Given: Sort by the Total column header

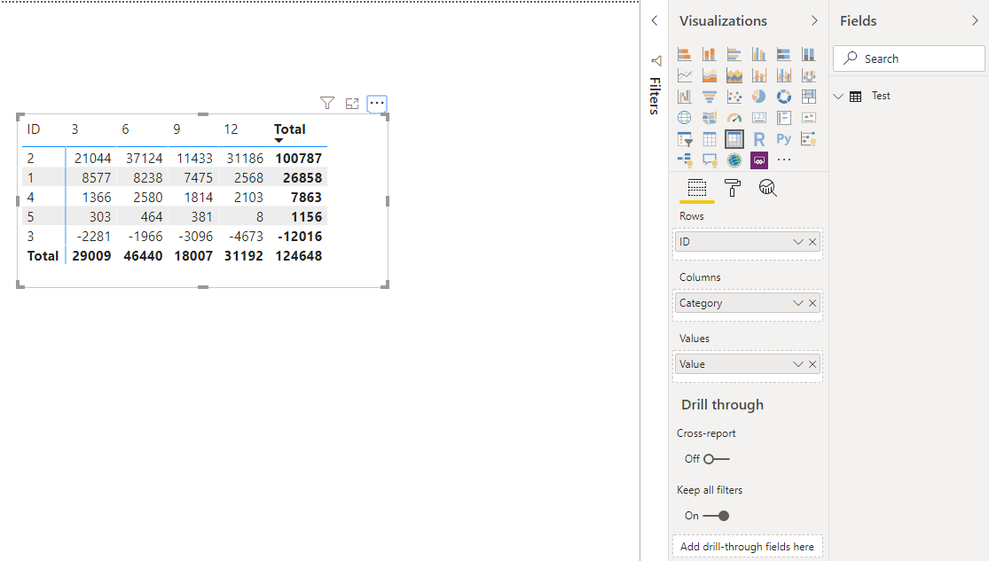Looking at the screenshot, I should click(289, 129).
